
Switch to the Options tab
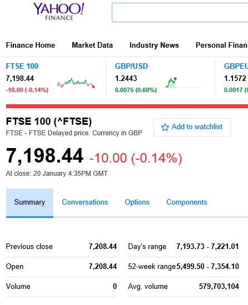137,202
